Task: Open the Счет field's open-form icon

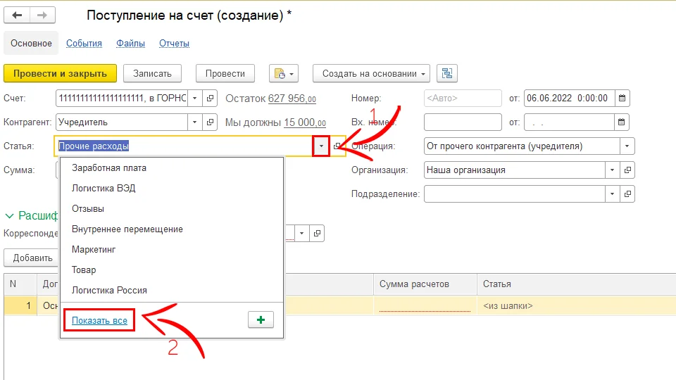Action: pos(211,99)
